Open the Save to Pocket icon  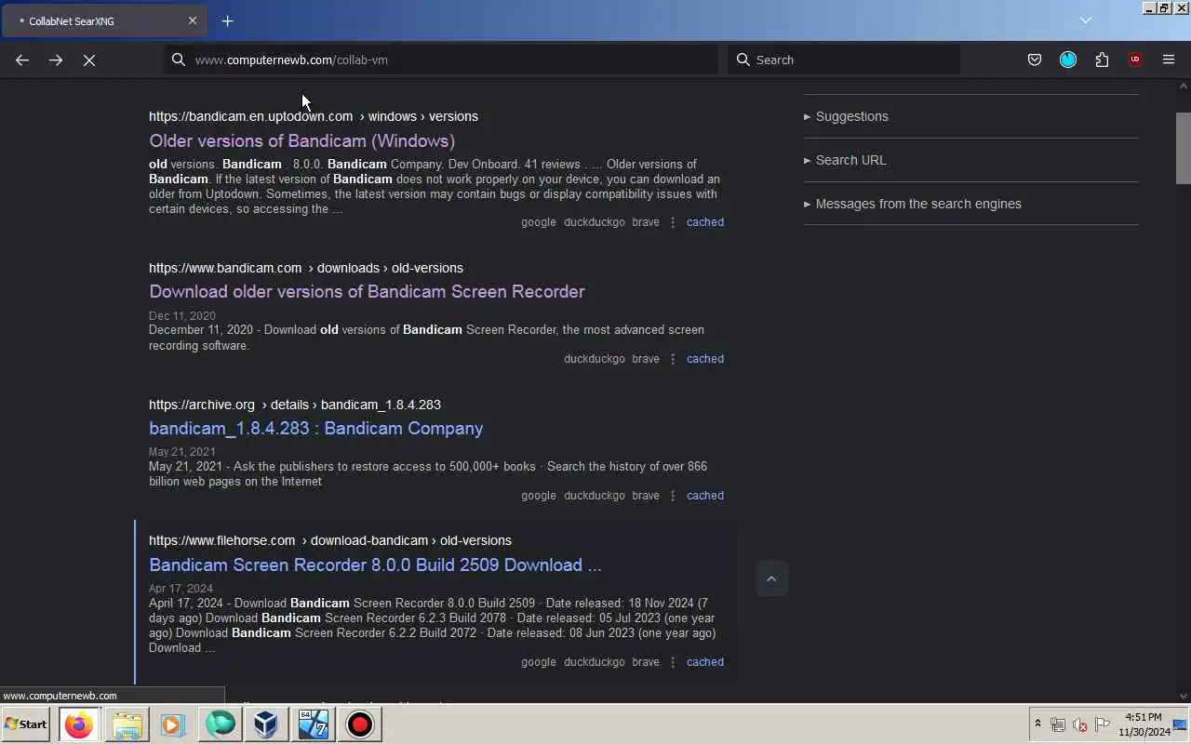[1035, 60]
